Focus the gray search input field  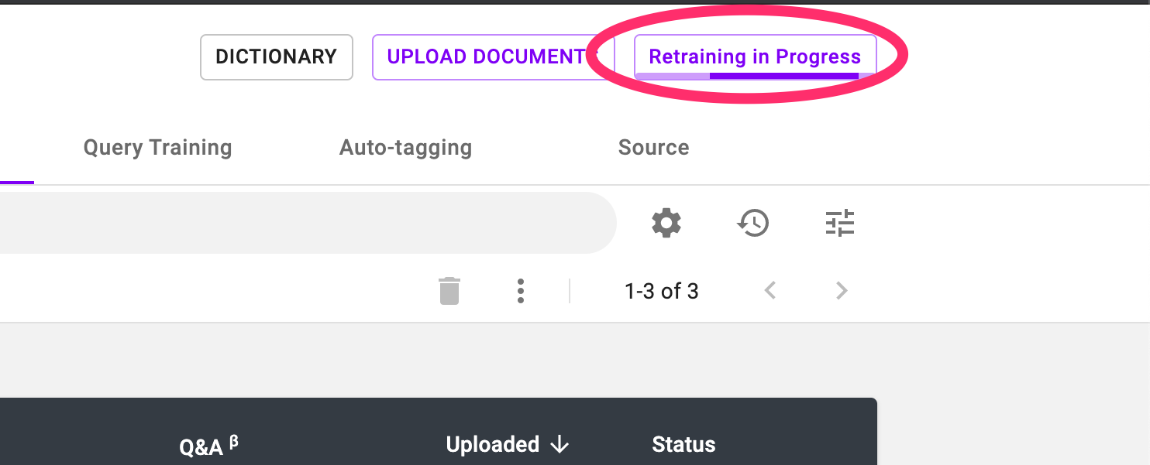pyautogui.click(x=308, y=223)
